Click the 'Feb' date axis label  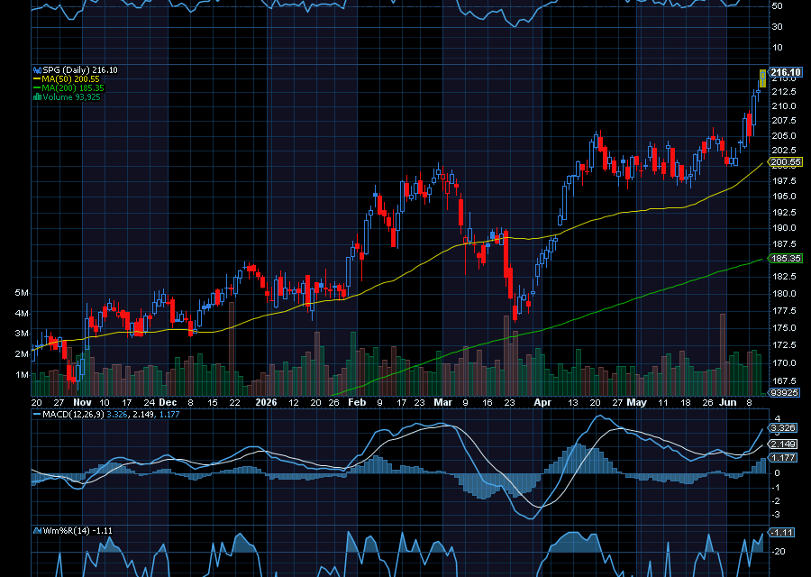point(357,402)
